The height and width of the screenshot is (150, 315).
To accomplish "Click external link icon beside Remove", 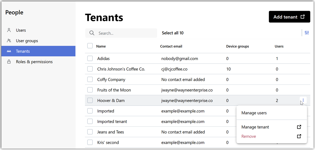I will coord(299,136).
